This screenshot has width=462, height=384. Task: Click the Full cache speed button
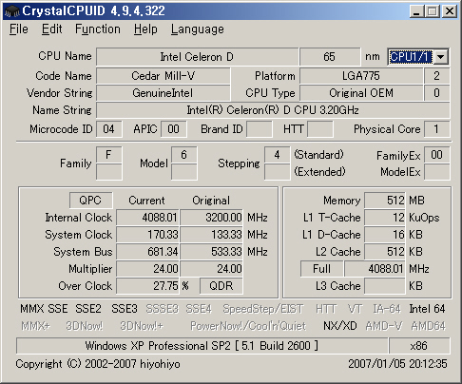[x=321, y=269]
